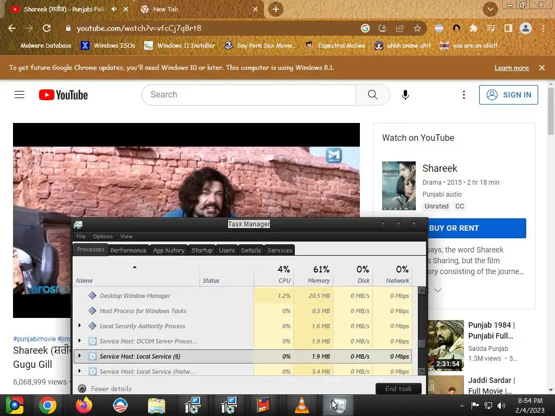Open File Explorer from the taskbar
The height and width of the screenshot is (416, 555).
click(157, 405)
